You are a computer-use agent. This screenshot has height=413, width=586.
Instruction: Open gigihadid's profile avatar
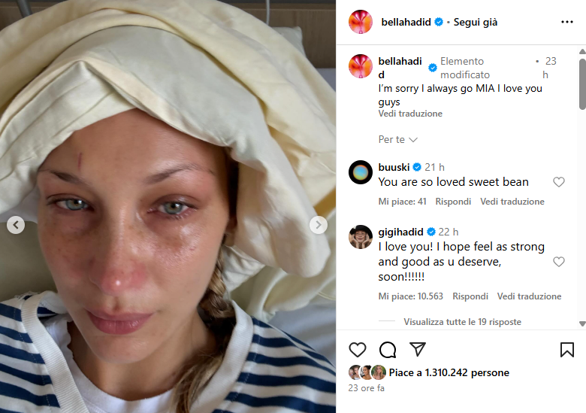tap(361, 237)
